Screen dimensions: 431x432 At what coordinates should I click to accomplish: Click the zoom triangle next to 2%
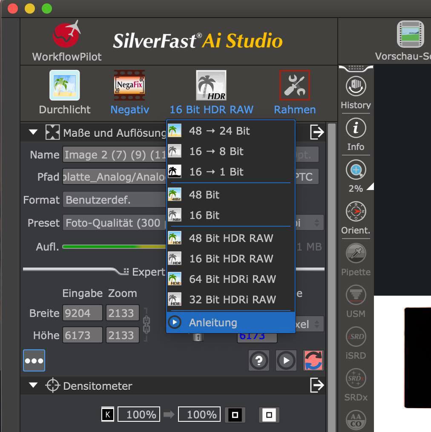tap(370, 187)
